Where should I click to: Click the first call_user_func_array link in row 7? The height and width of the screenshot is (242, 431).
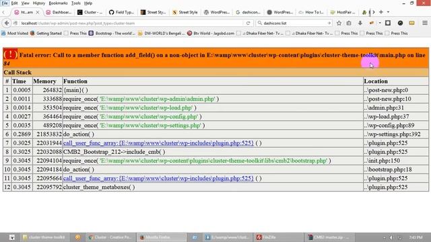158,143
